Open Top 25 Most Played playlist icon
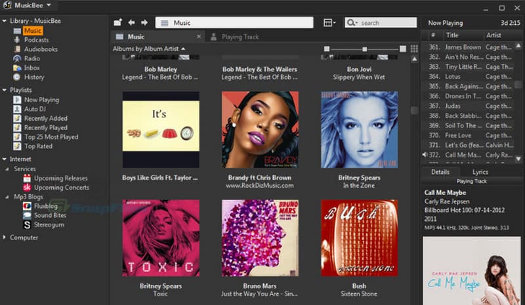The height and width of the screenshot is (305, 525). tap(17, 137)
